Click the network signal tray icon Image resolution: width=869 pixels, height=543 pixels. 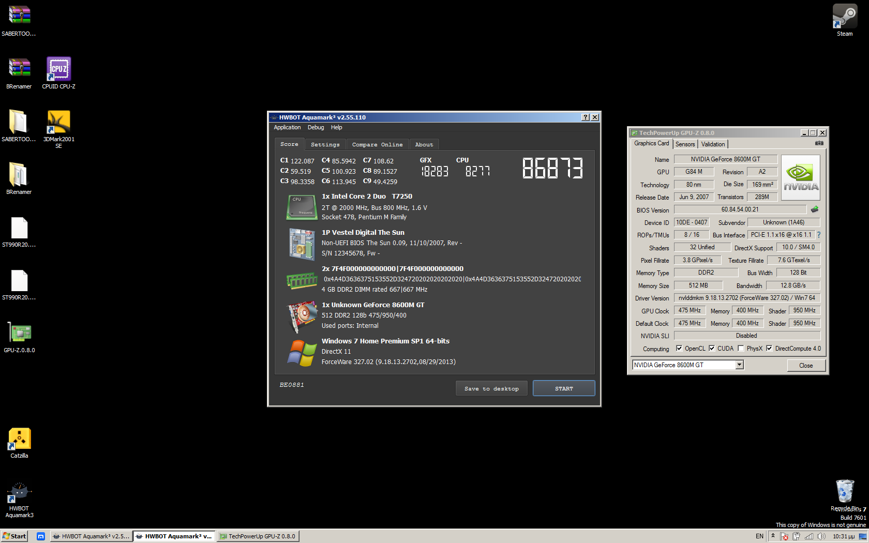coord(809,536)
